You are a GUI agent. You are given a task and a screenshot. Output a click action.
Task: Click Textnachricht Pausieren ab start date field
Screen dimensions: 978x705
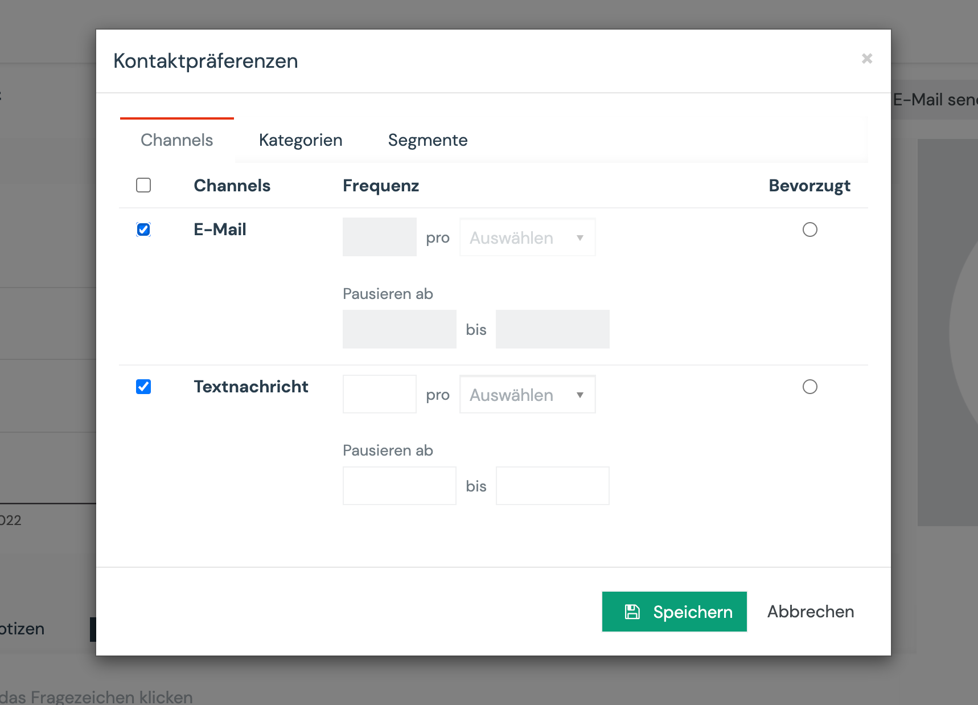pyautogui.click(x=399, y=486)
